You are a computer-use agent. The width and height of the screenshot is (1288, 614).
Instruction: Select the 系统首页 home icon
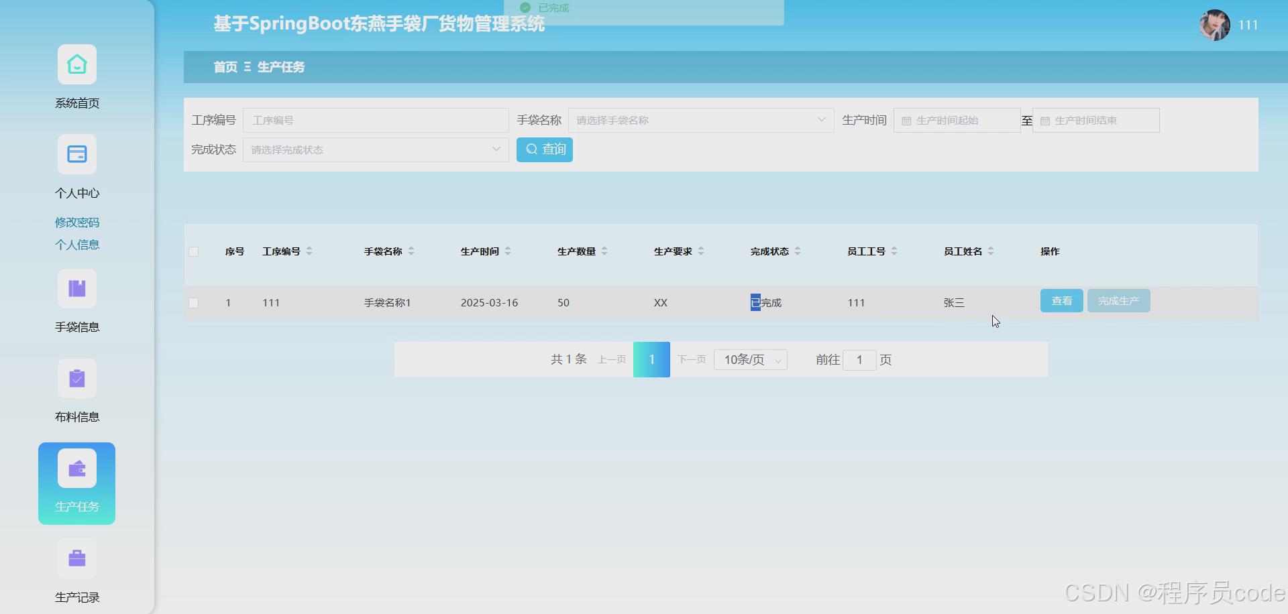coord(76,64)
